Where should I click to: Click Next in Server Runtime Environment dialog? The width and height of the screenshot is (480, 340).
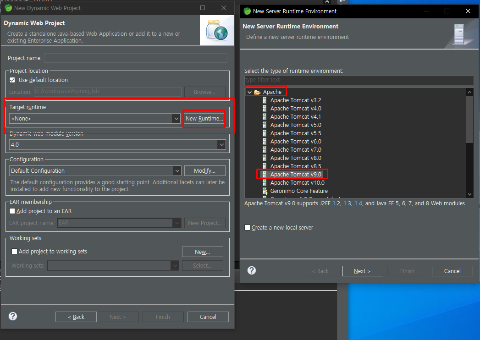[363, 271]
